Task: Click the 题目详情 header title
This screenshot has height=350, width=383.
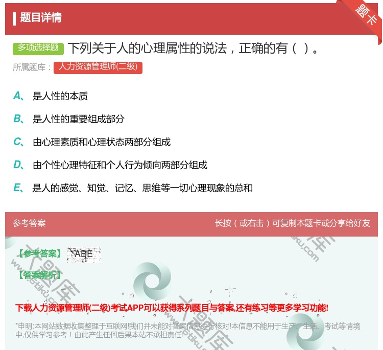Action: pos(41,17)
